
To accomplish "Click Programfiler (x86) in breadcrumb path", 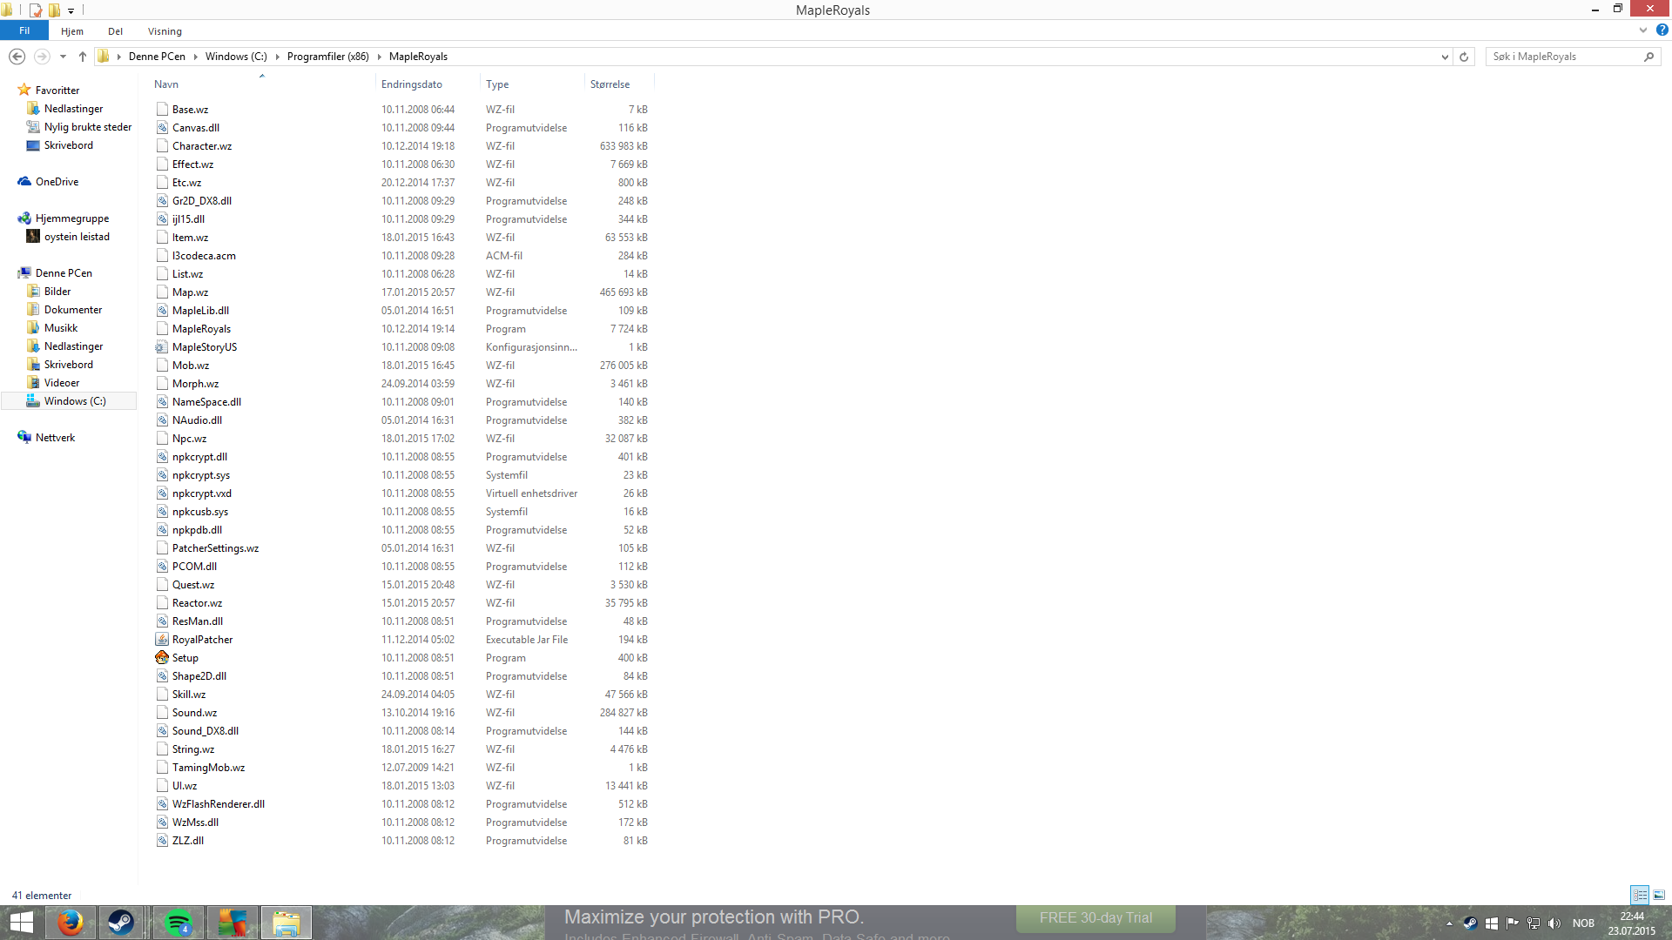I will 328,57.
